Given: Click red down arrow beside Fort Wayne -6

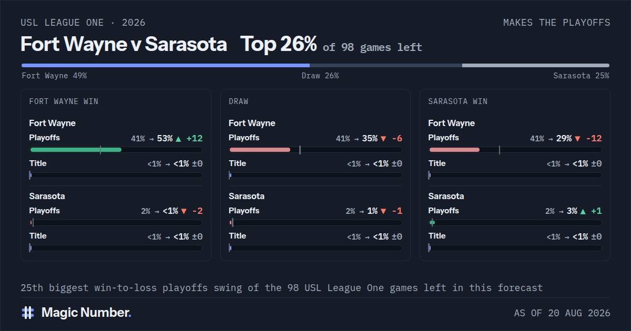Looking at the screenshot, I should coord(383,139).
